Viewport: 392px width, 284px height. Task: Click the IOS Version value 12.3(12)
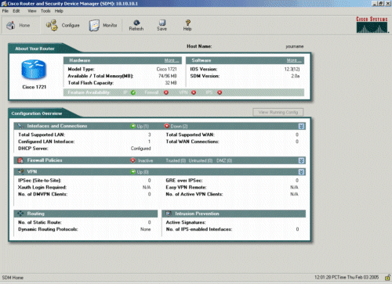[x=292, y=69]
